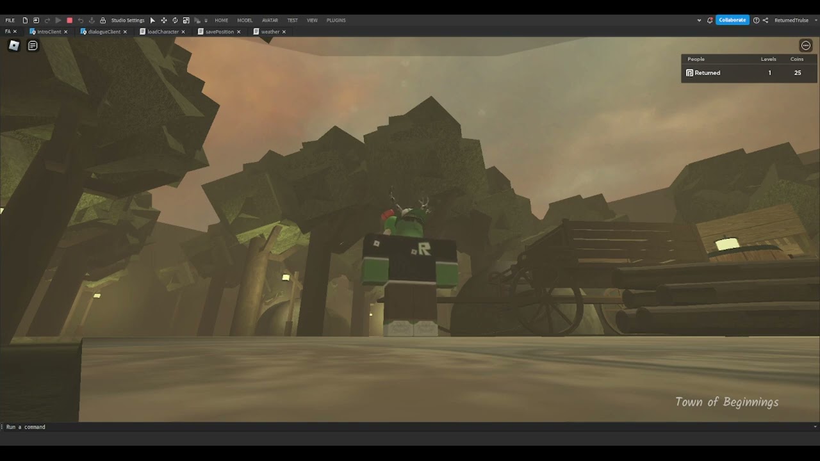This screenshot has height=461, width=820.
Task: Collapse the ribbon with the chevron arrow
Action: (x=699, y=20)
